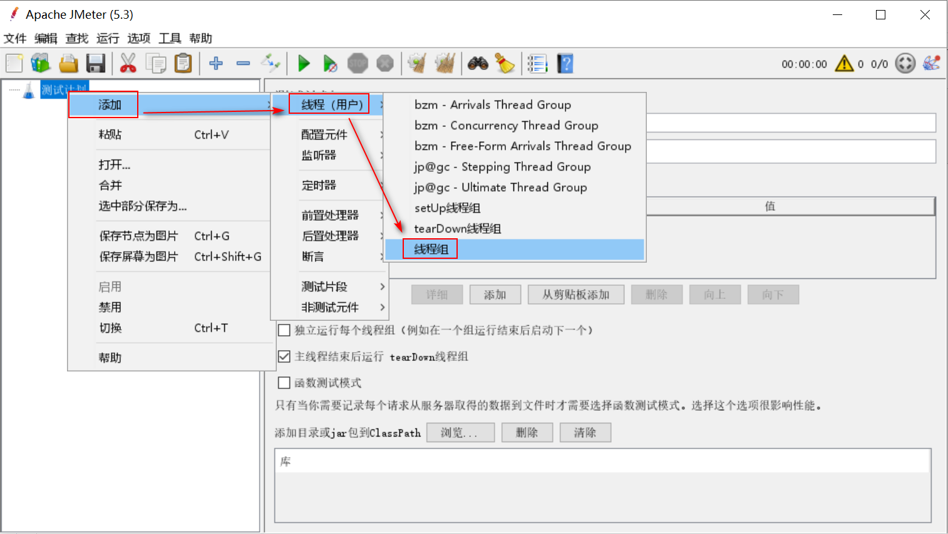Click 合并 in the context menu
The width and height of the screenshot is (948, 534).
169,185
